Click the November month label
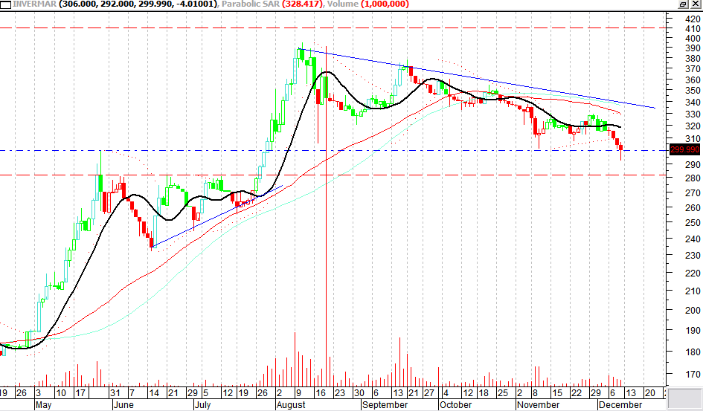The width and height of the screenshot is (703, 411). tap(538, 405)
